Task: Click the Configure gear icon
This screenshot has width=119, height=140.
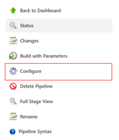Action: tap(13, 71)
